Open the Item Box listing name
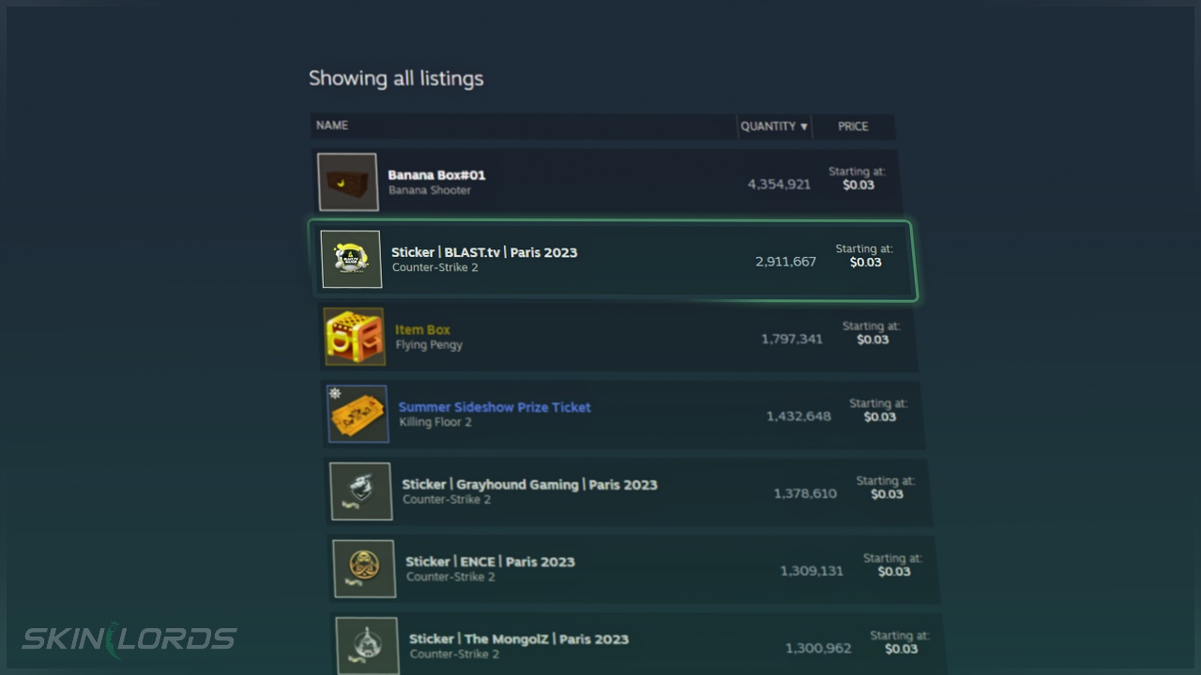The height and width of the screenshot is (675, 1201). point(422,330)
